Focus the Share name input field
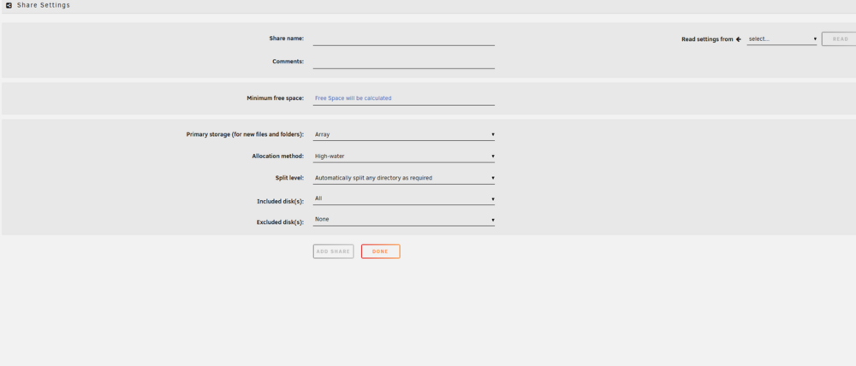This screenshot has width=856, height=366. pyautogui.click(x=403, y=38)
